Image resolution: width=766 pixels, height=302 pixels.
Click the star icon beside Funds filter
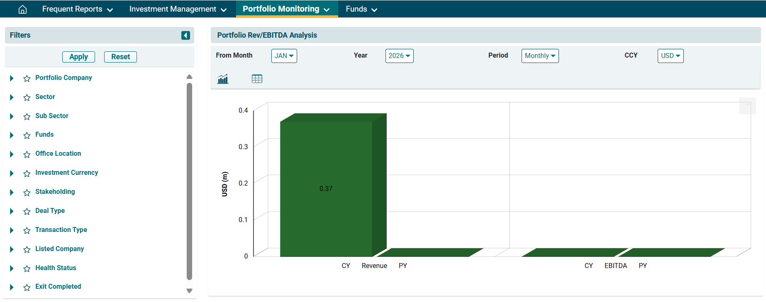coord(27,135)
